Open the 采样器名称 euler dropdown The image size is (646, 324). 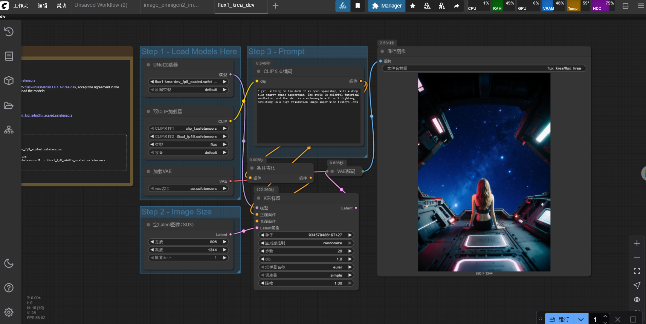pyautogui.click(x=306, y=267)
